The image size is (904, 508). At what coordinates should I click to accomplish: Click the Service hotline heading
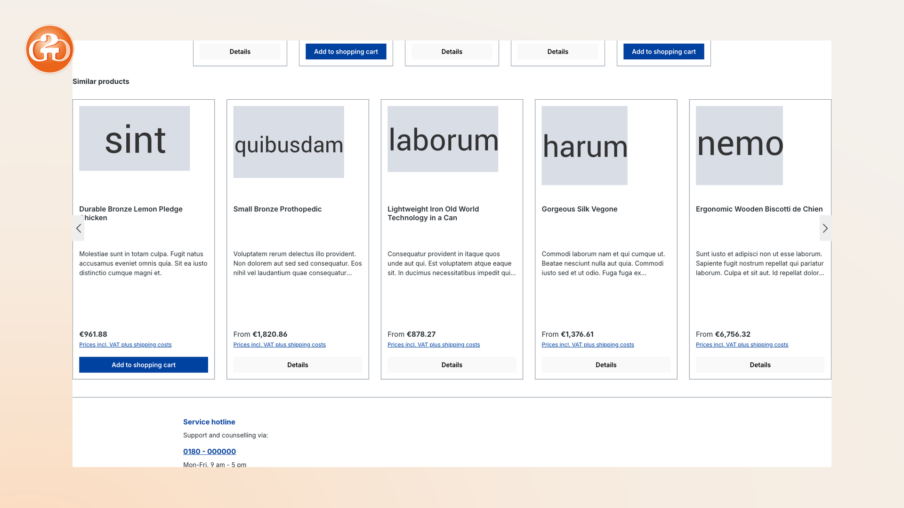click(x=209, y=422)
